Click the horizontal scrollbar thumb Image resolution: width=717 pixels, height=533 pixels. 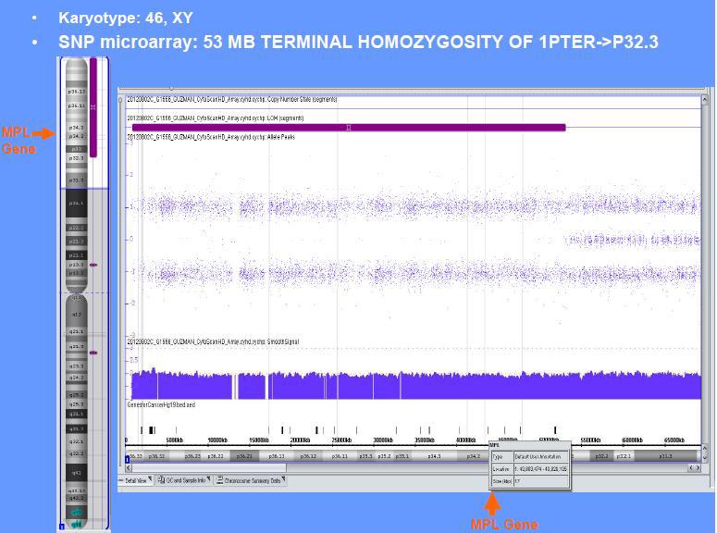(x=209, y=467)
